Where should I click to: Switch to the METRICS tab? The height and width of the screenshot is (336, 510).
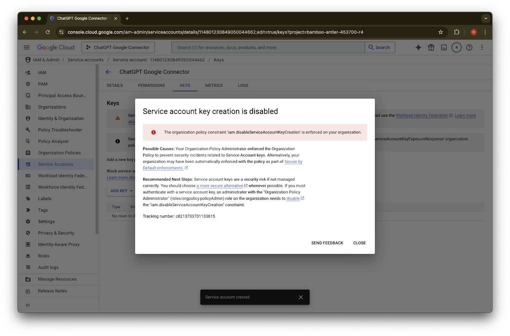pyautogui.click(x=214, y=86)
